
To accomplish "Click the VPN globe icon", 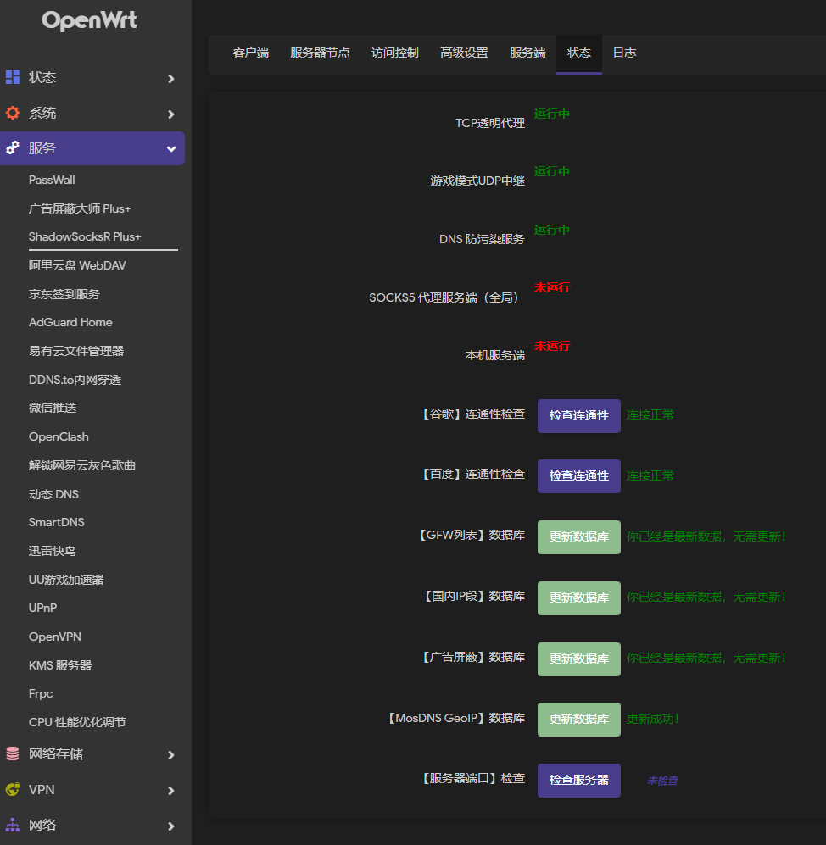I will [13, 789].
